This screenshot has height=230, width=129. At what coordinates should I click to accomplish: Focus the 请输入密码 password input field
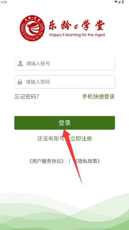64,82
